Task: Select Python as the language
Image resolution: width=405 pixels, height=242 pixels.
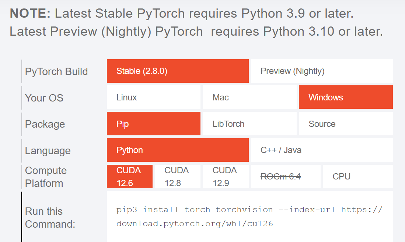Action: (x=178, y=150)
